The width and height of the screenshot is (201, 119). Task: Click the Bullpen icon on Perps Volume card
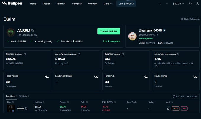point(47,77)
